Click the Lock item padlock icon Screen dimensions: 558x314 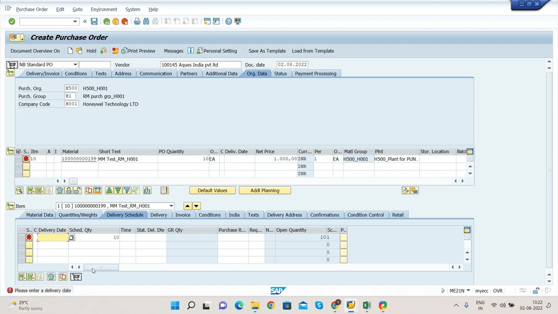68,191
